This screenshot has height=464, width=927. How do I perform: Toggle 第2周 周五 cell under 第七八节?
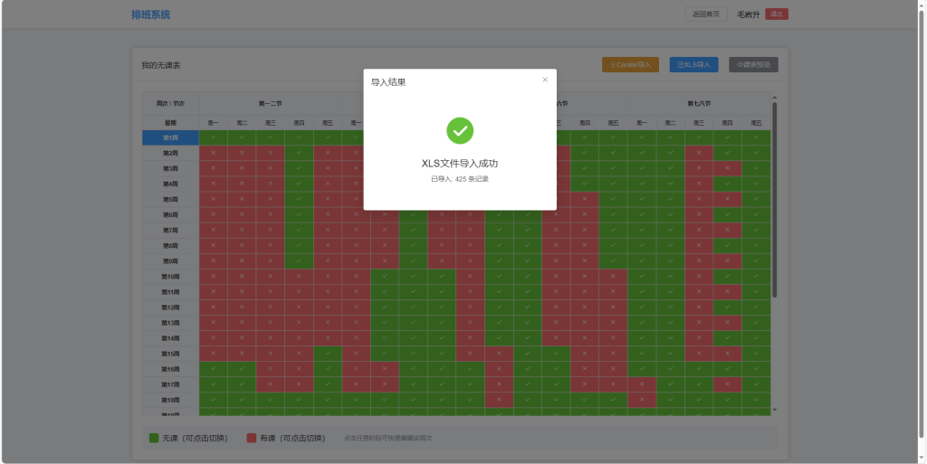[x=756, y=153]
